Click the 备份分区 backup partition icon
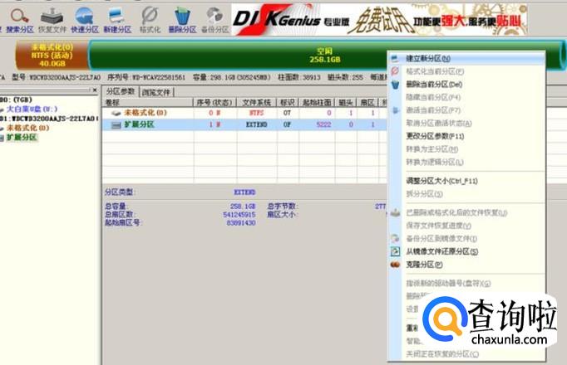The width and height of the screenshot is (567, 365). (x=214, y=20)
